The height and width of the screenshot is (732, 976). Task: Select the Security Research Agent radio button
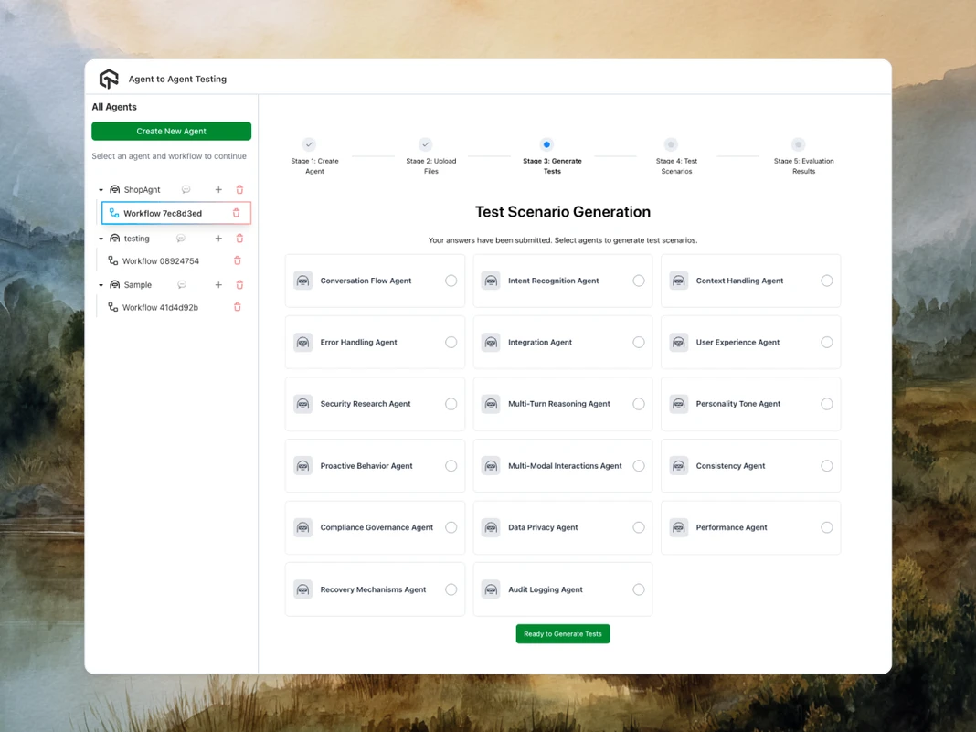click(x=451, y=404)
